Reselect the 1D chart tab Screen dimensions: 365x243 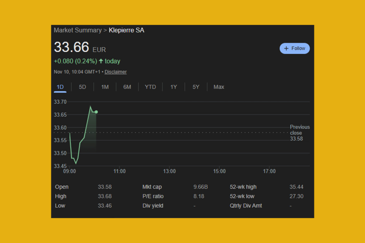pyautogui.click(x=60, y=87)
